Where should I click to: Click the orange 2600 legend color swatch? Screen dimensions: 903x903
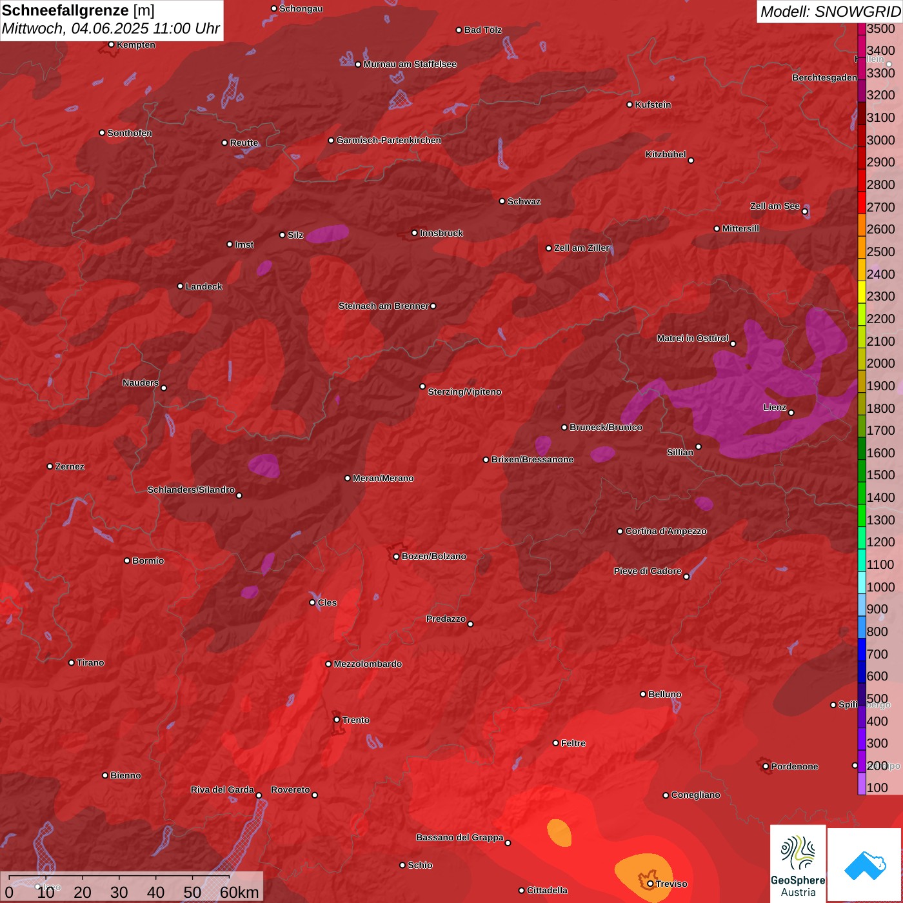coord(862,226)
